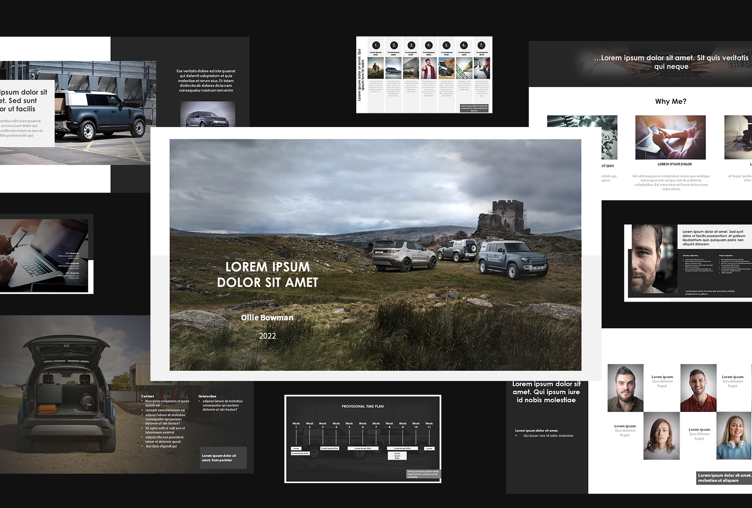Select the off-road SUV image under step 5
This screenshot has width=752, height=508.
coord(446,68)
